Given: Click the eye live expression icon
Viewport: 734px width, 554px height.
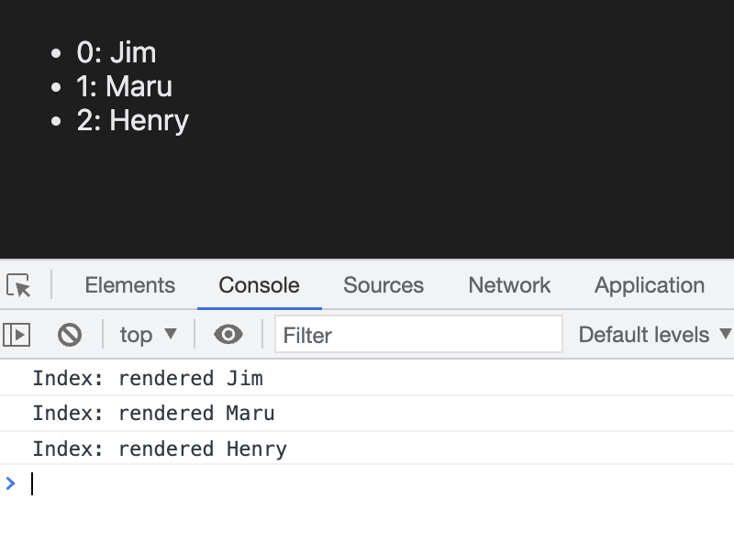Looking at the screenshot, I should click(x=228, y=335).
